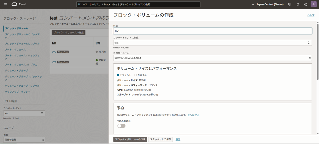Open ボリューム・グループ・レプリカ in sidebar
319x144 pixels.
coord(22,86)
